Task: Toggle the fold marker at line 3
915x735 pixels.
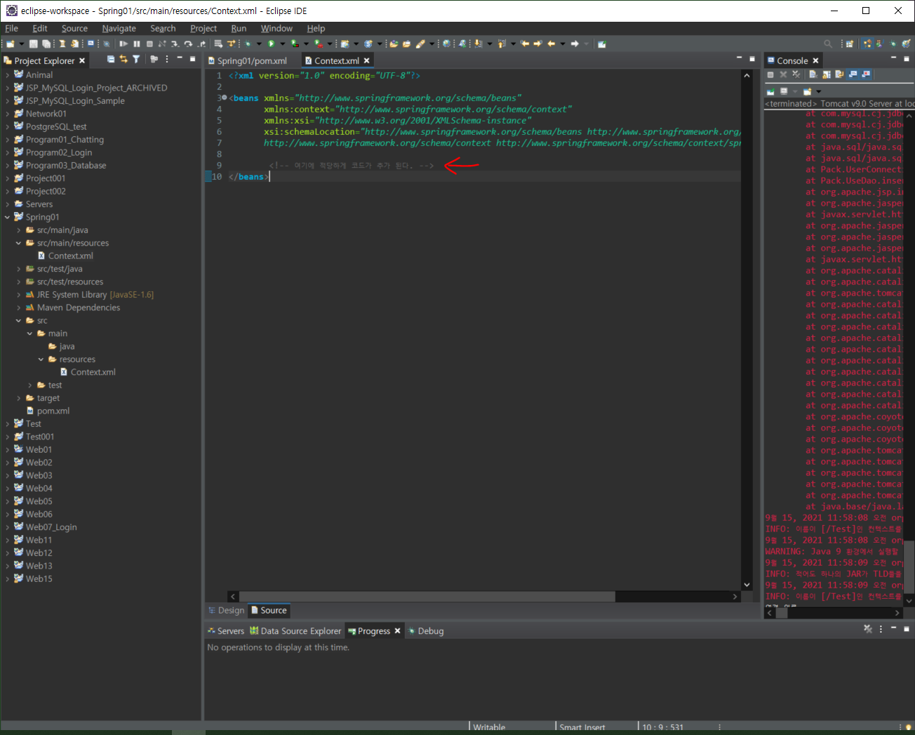Action: click(x=225, y=98)
